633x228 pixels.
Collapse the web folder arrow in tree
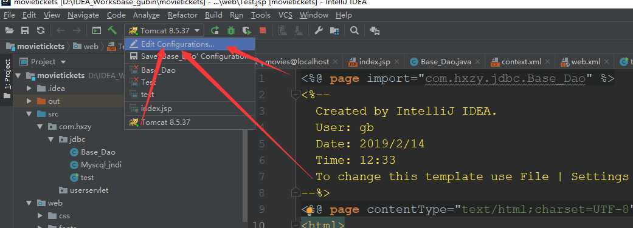tap(29, 203)
